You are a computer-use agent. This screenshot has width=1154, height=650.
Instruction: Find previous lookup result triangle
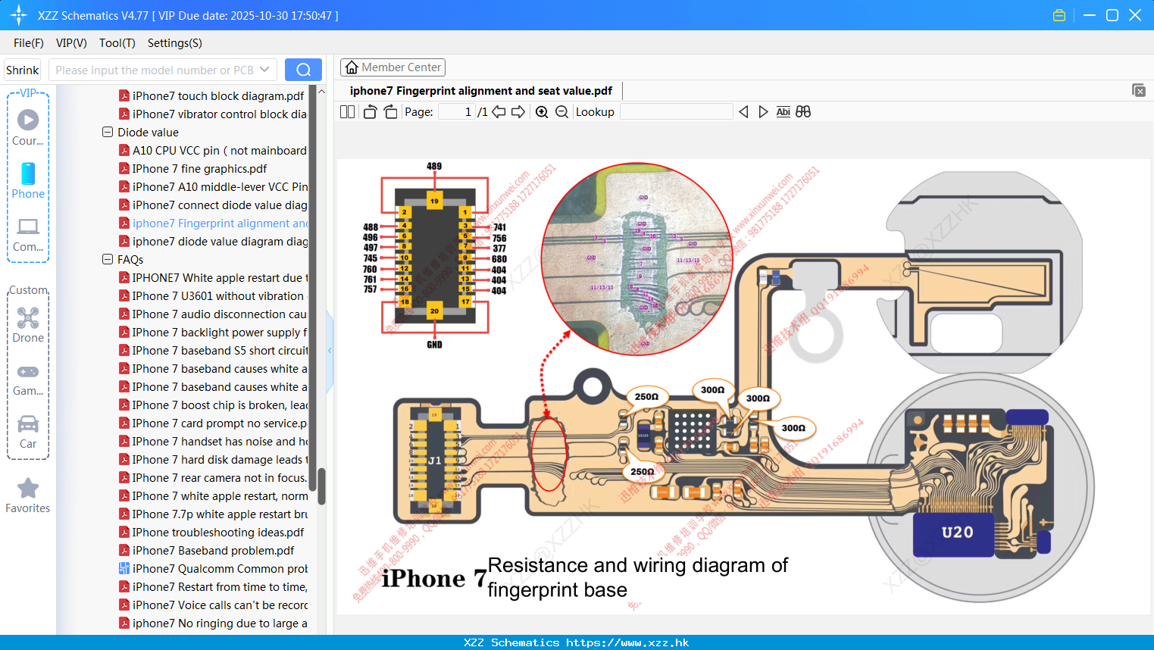[x=743, y=112]
